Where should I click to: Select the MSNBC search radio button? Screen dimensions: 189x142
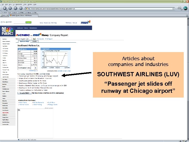(7, 22)
